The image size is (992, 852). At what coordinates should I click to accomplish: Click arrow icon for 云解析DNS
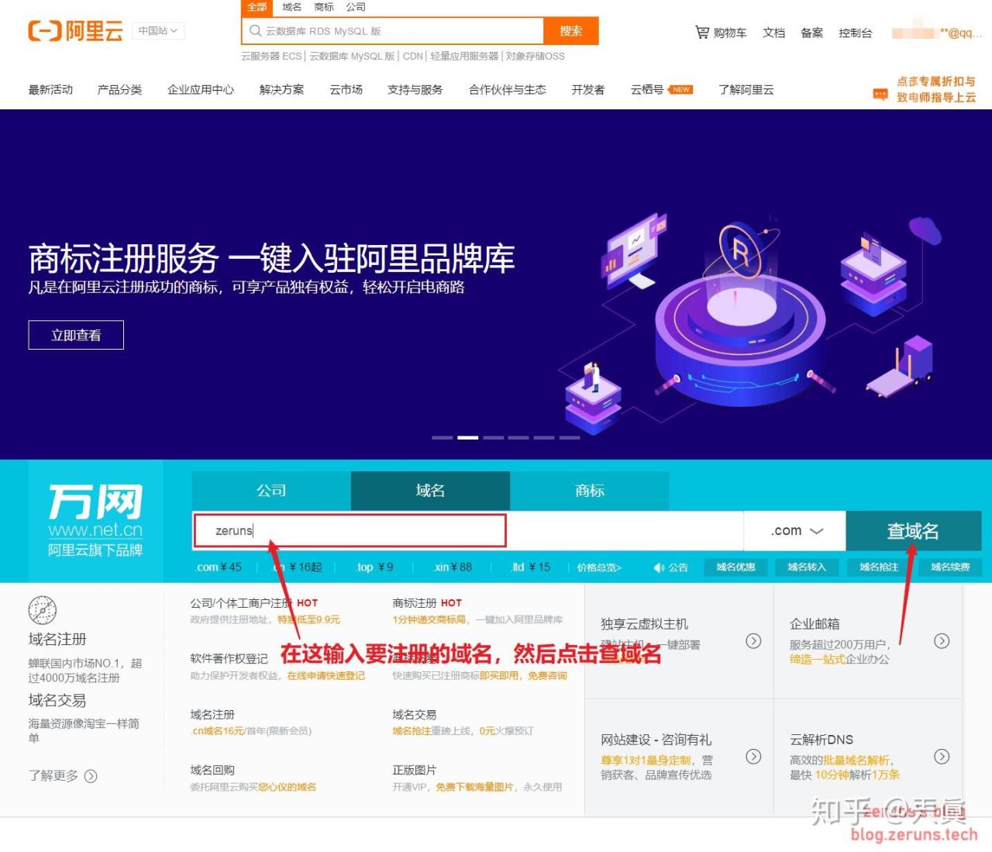pos(942,757)
